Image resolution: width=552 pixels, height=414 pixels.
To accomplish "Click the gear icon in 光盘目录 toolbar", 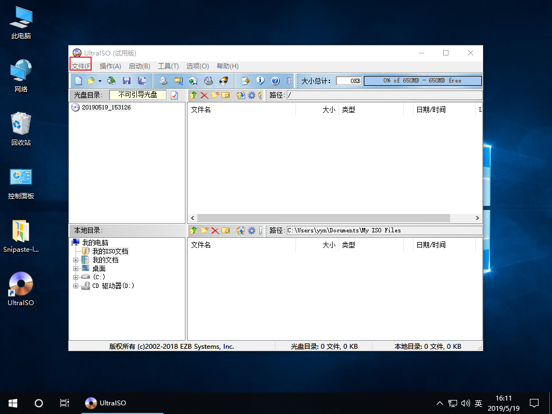I will pos(251,95).
